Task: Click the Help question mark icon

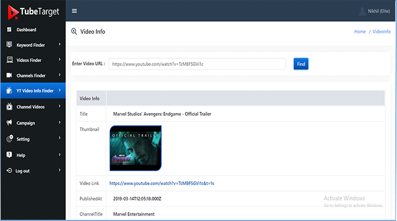Action: coord(9,155)
